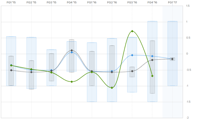The image size is (197, 120).
Task: Select the FQ2 '16 column header label
Action: point(112,2)
